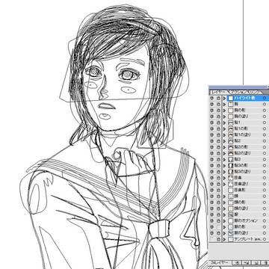Click the target circle of the 顔の影 layer
The image size is (269, 269).
pyautogui.click(x=265, y=202)
